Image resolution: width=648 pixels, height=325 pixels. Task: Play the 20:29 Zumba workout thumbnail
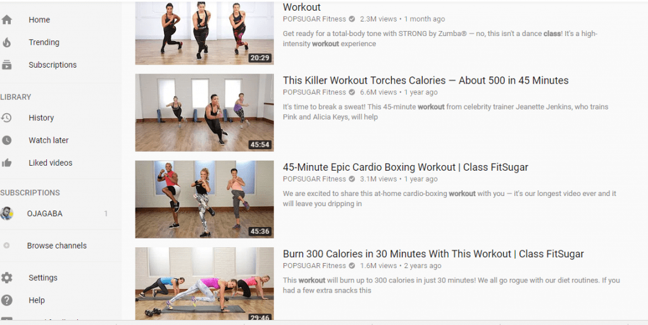point(204,33)
